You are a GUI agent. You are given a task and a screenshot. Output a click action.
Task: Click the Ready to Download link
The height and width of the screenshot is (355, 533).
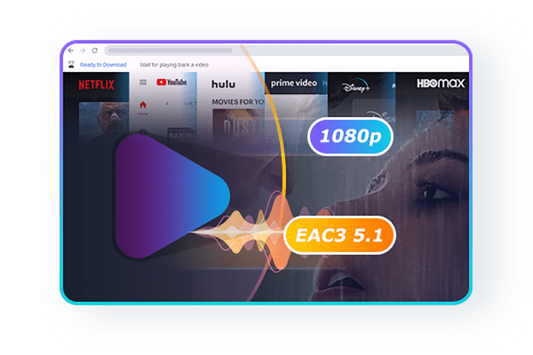point(103,65)
